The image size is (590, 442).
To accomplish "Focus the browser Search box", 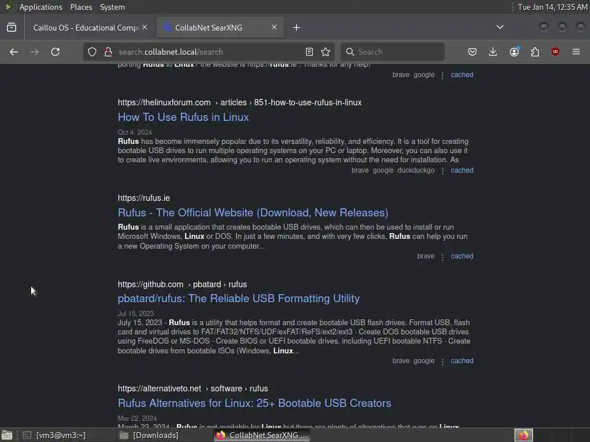I will coord(392,52).
